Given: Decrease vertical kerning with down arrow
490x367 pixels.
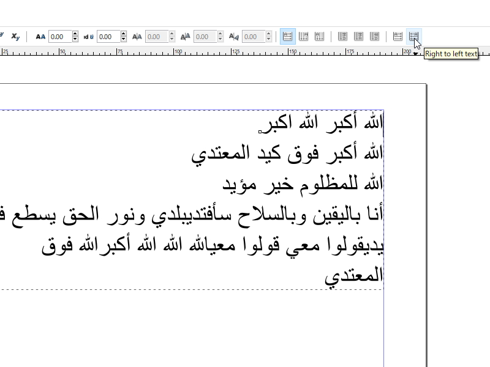Looking at the screenshot, I should [221, 40].
